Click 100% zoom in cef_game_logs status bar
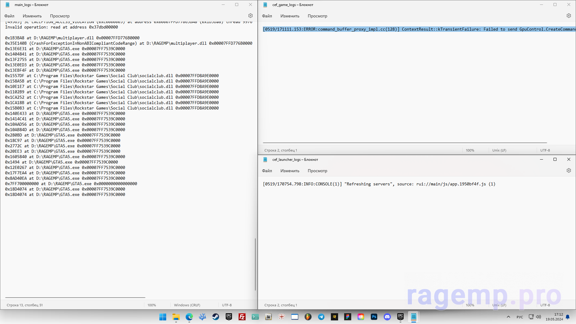This screenshot has width=576, height=324. point(470,150)
